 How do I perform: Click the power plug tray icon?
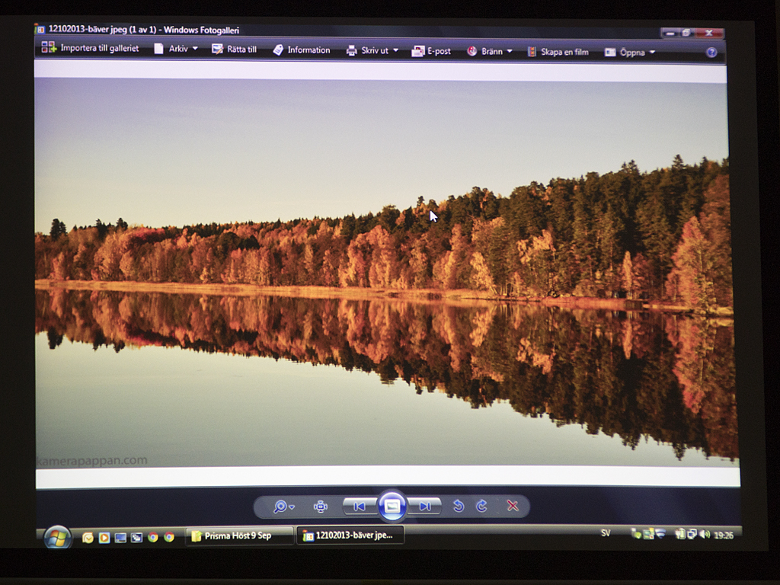coord(679,534)
